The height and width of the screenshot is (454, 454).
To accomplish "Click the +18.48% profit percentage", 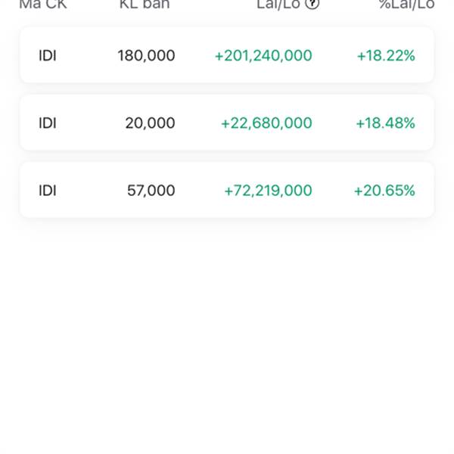I will coord(385,123).
